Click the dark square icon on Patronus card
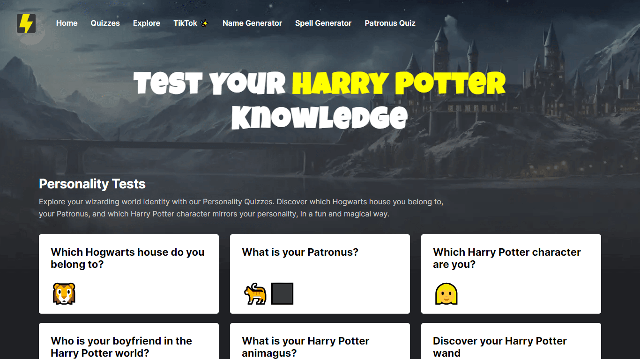640x359 pixels. click(282, 294)
